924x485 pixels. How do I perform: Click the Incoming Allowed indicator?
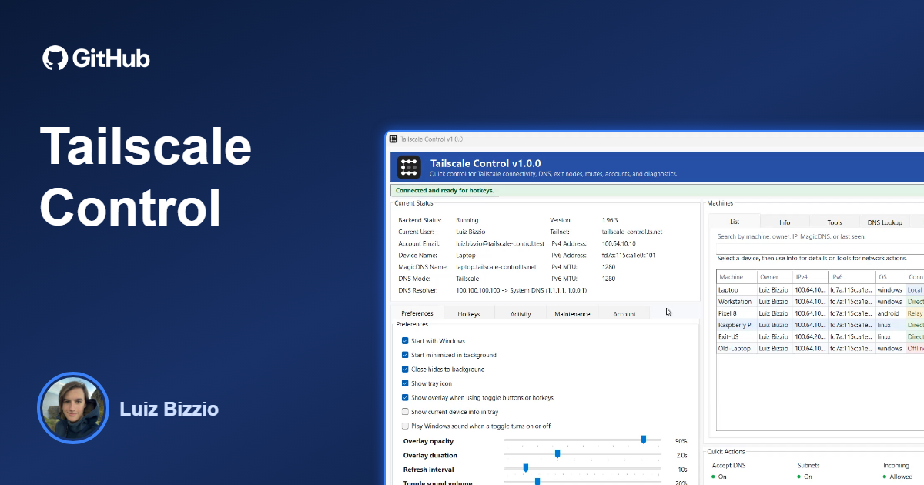898,477
